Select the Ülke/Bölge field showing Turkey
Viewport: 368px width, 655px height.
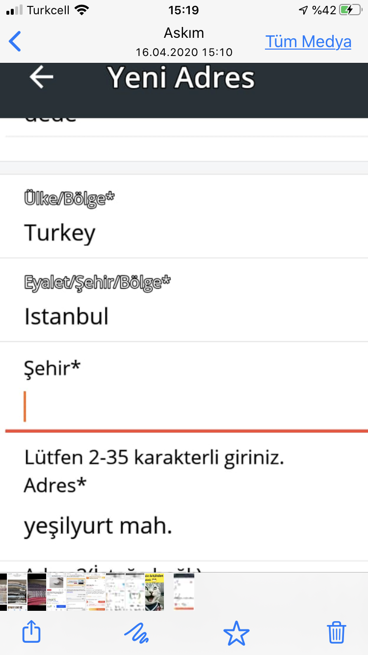pyautogui.click(x=184, y=216)
